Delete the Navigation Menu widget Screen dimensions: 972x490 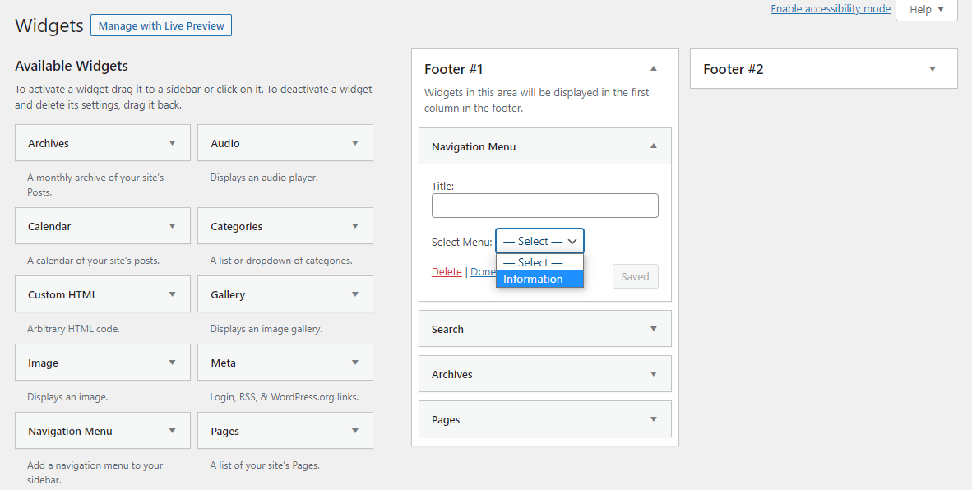click(x=447, y=271)
